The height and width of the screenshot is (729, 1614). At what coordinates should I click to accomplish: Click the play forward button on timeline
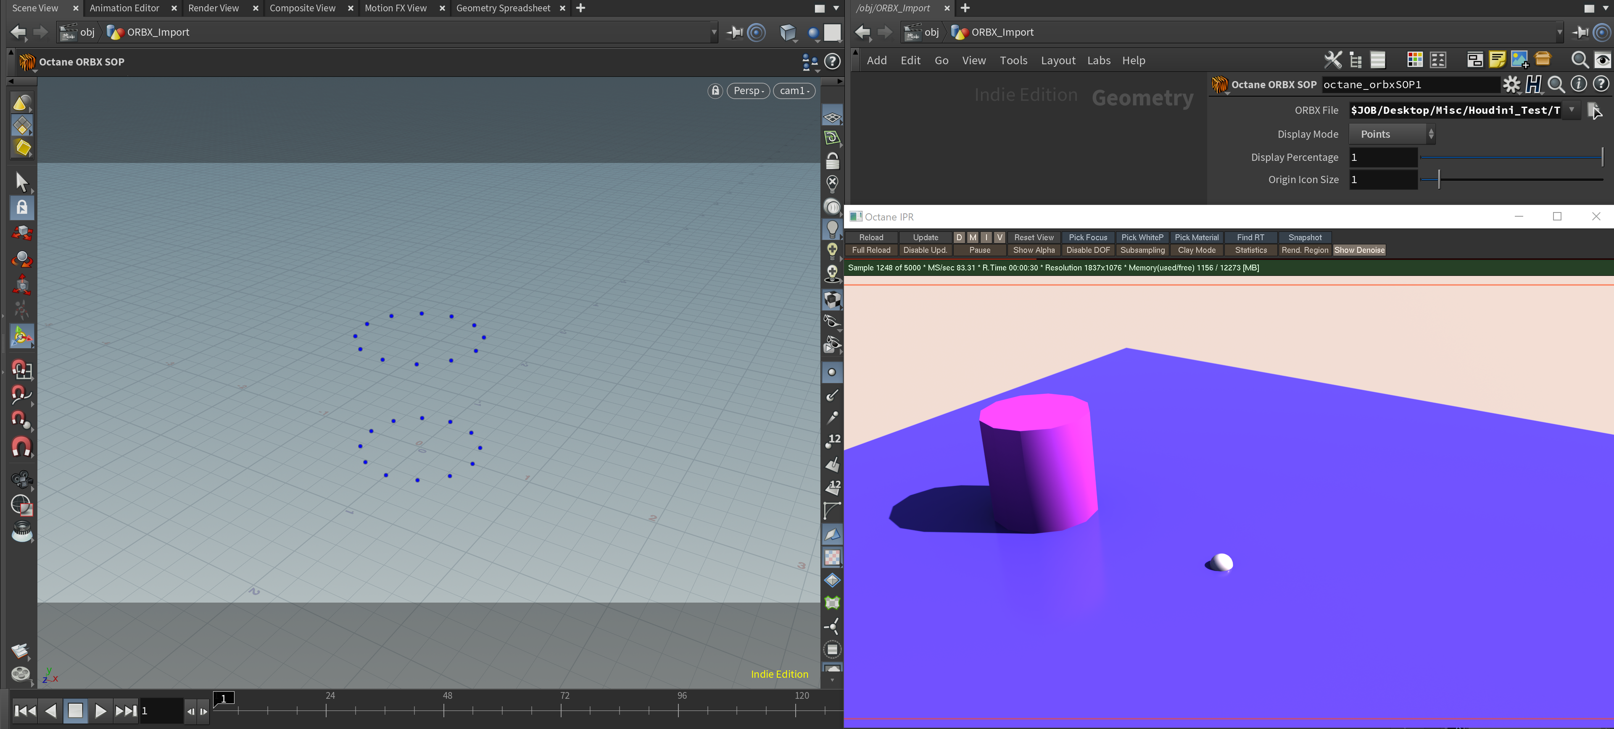click(x=100, y=711)
